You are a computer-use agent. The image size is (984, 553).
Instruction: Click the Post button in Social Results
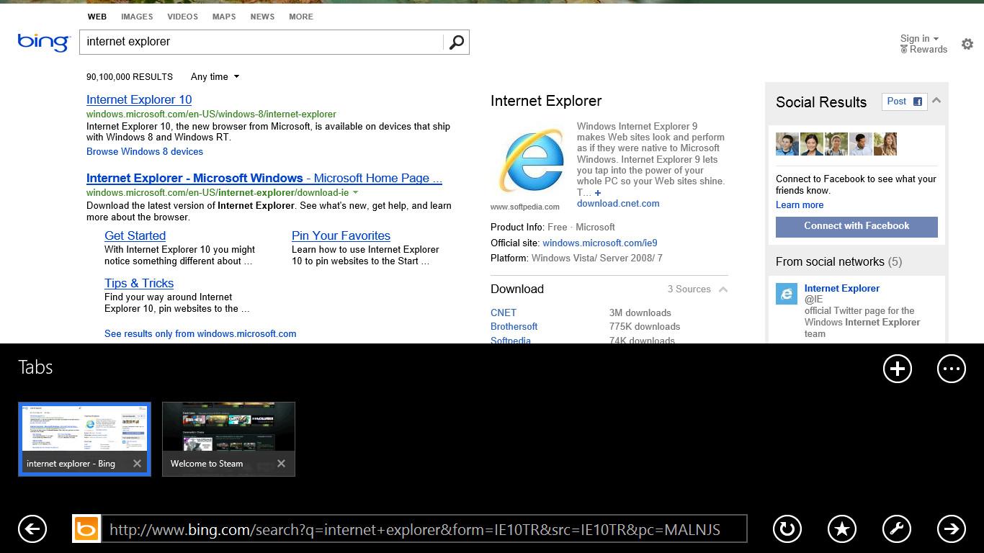coord(904,102)
